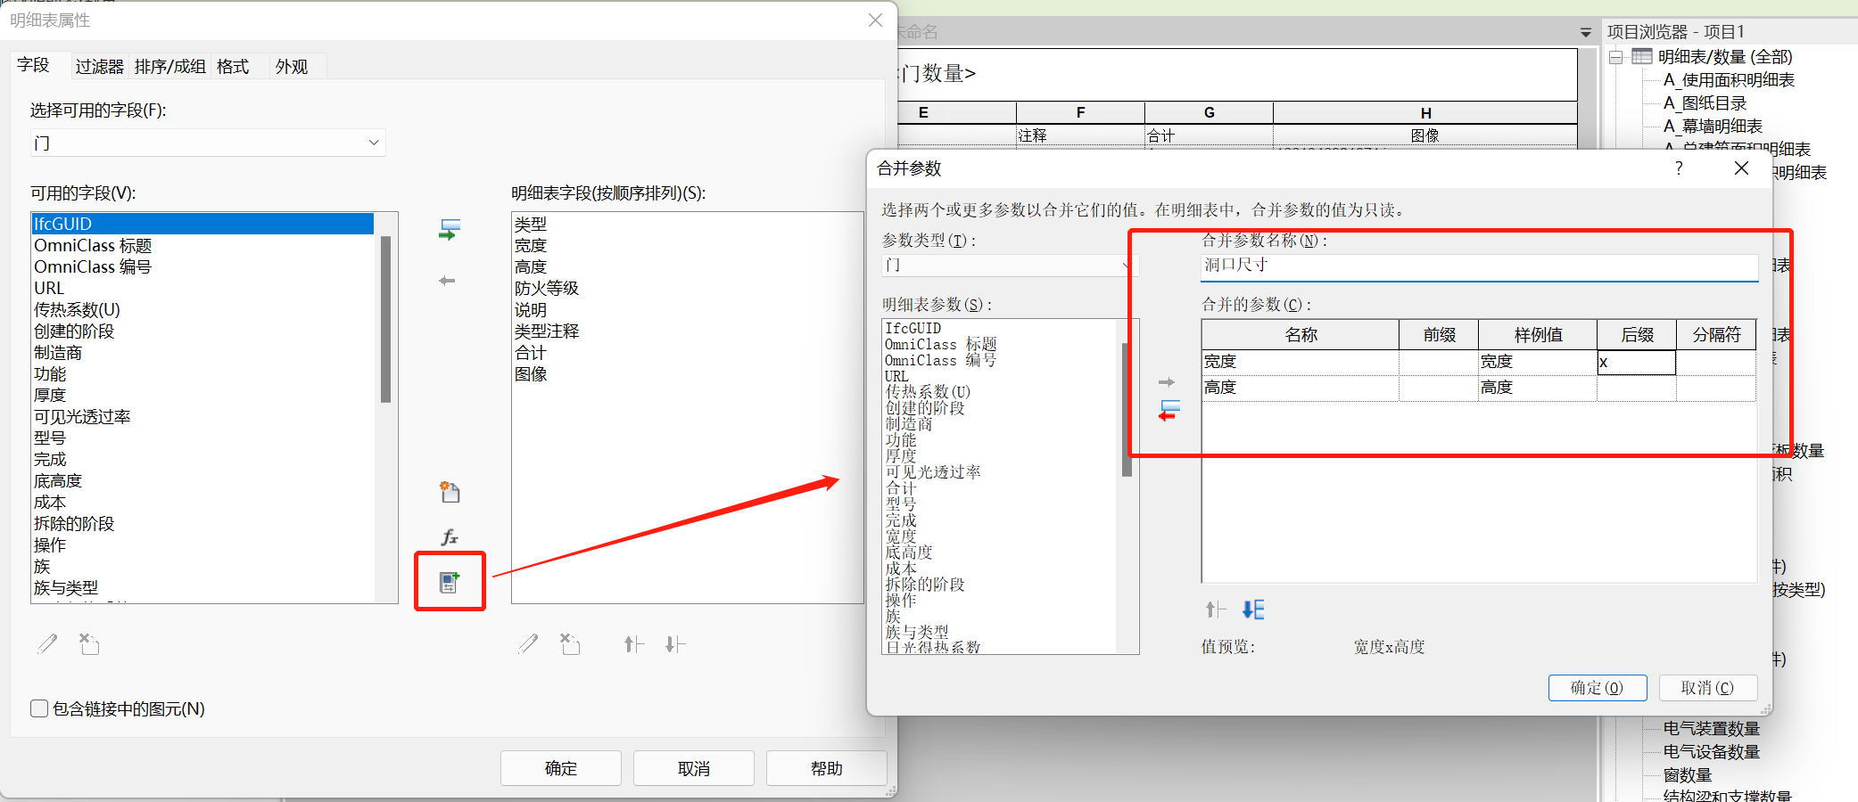This screenshot has height=802, width=1858.
Task: Open 电气设备数量 in project browser
Action: tap(1711, 752)
